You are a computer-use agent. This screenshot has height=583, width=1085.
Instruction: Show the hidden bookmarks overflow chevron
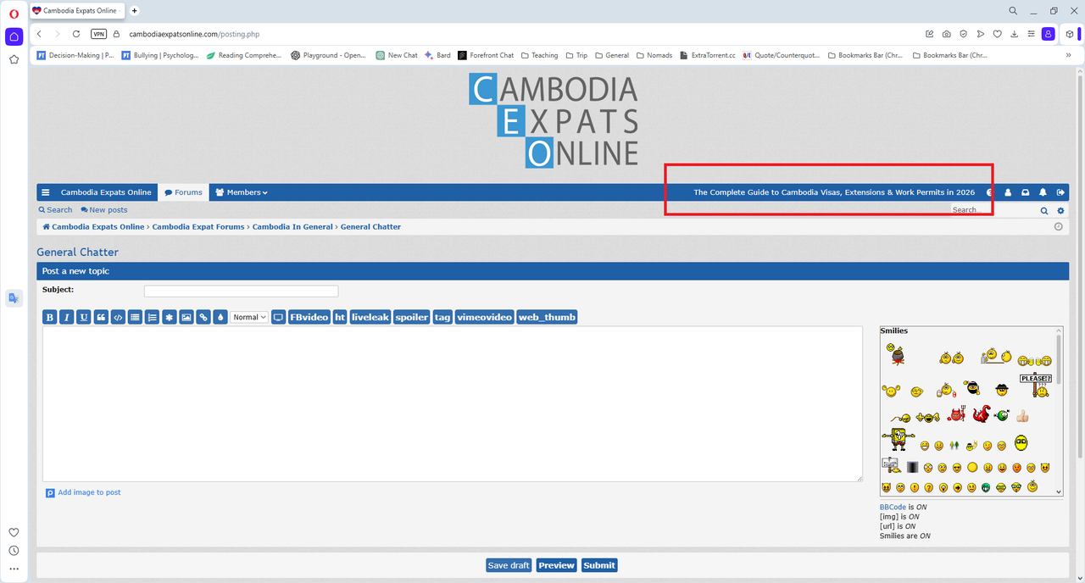click(1068, 55)
